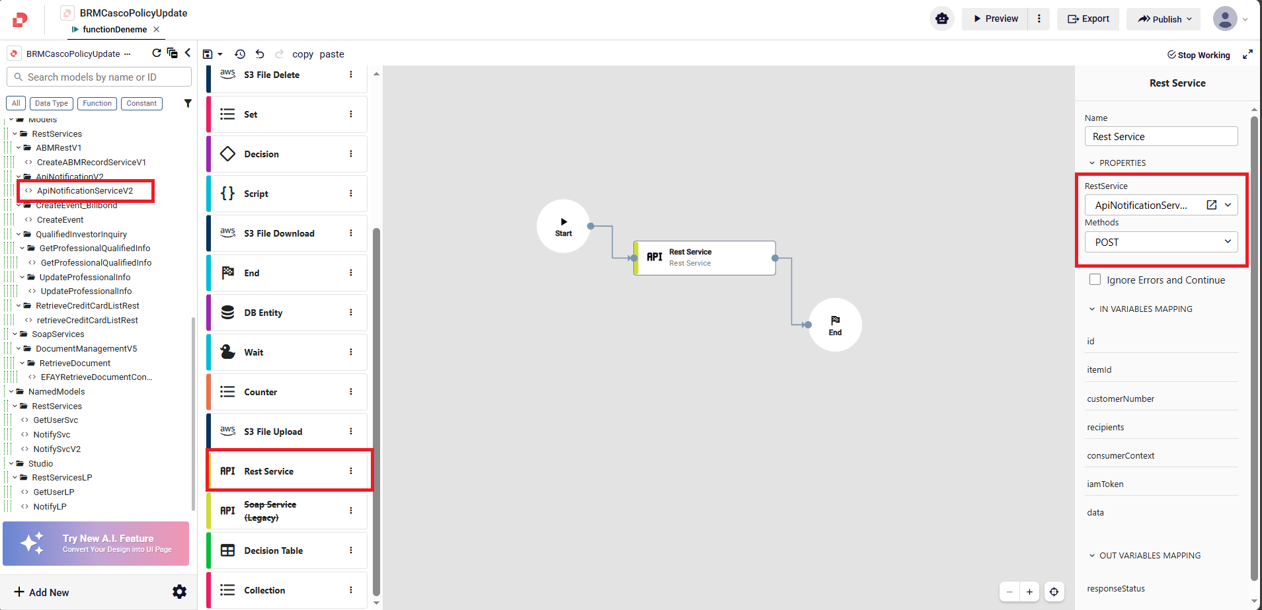Open the RestService dropdown
The width and height of the screenshot is (1262, 610).
point(1228,205)
